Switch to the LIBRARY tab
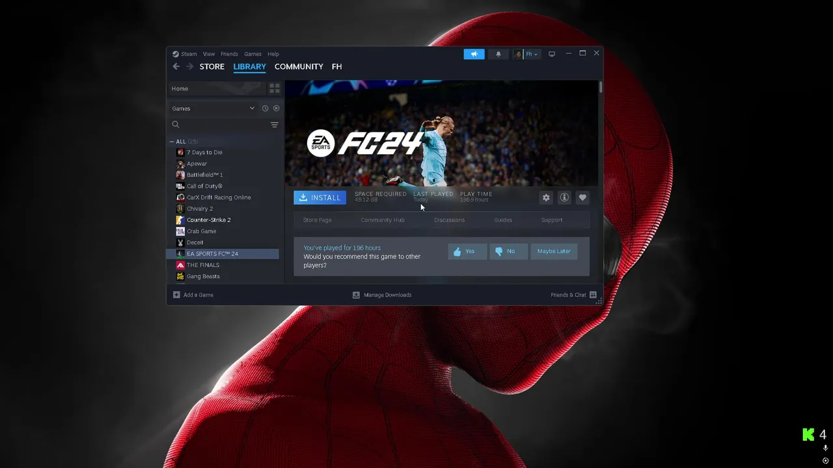Image resolution: width=833 pixels, height=468 pixels. pos(250,66)
